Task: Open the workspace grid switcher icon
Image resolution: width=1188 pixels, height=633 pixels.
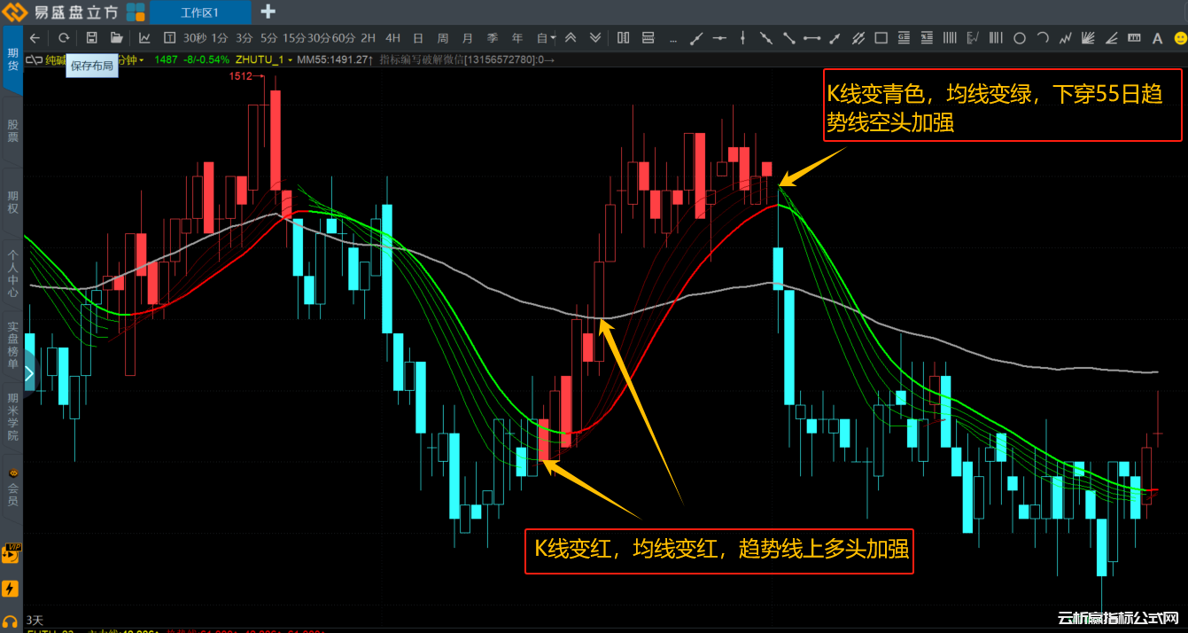Action: [x=136, y=12]
